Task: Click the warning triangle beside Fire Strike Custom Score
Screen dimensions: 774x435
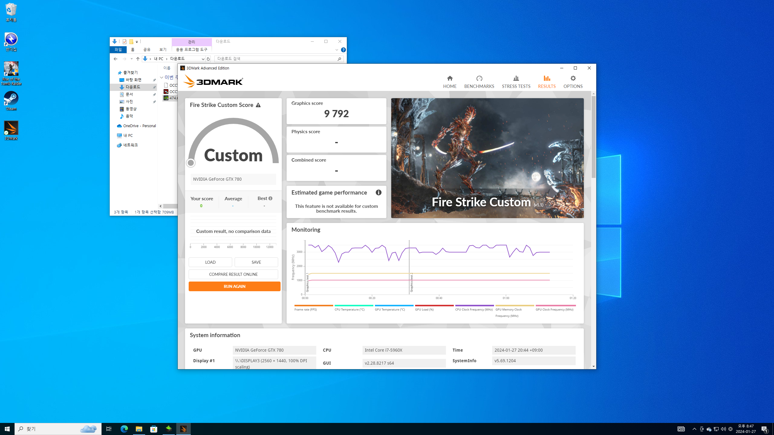Action: click(x=258, y=105)
